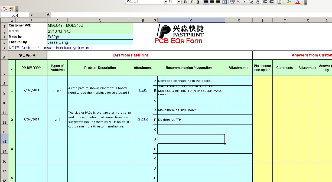Toggle bold formatting
The image size is (332, 182).
(x=185, y=2)
